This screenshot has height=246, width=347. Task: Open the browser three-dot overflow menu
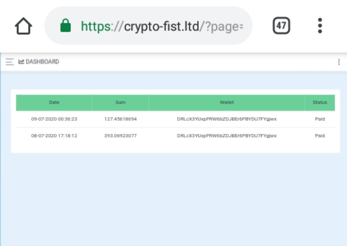click(x=320, y=26)
